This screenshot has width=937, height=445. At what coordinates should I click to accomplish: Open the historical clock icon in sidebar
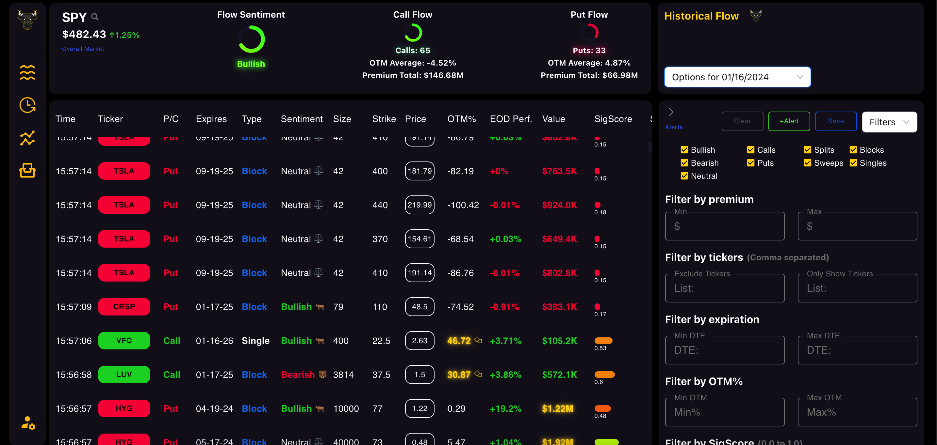click(x=27, y=105)
